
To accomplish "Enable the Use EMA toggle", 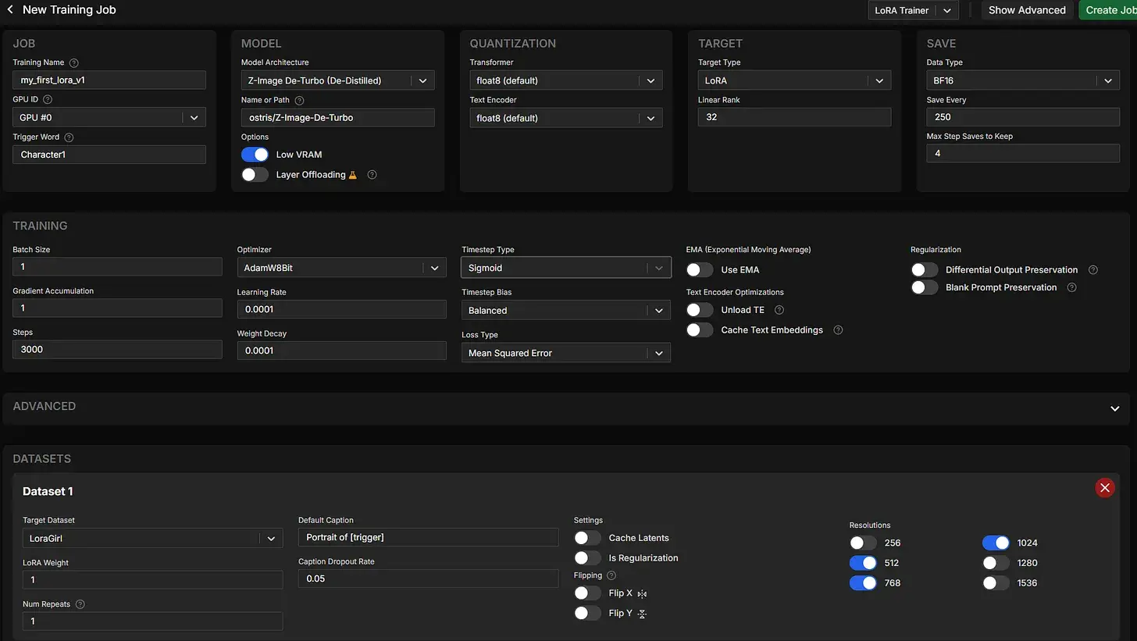I will 700,270.
